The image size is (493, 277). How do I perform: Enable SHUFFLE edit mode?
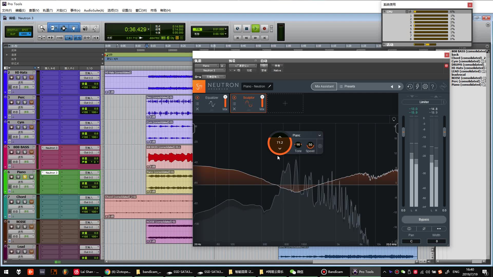pos(12,30)
